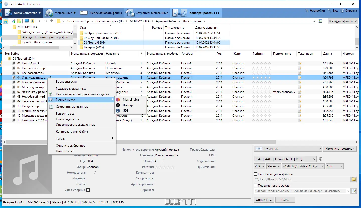Open the Обычный profile dropdown

pos(288,149)
